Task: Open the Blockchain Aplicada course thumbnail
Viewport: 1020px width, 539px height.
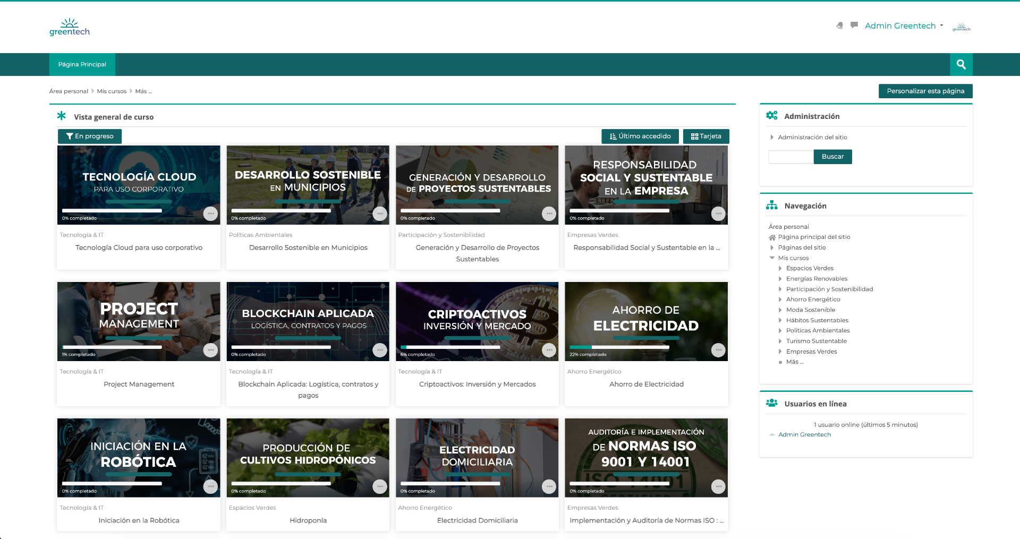Action: [308, 321]
